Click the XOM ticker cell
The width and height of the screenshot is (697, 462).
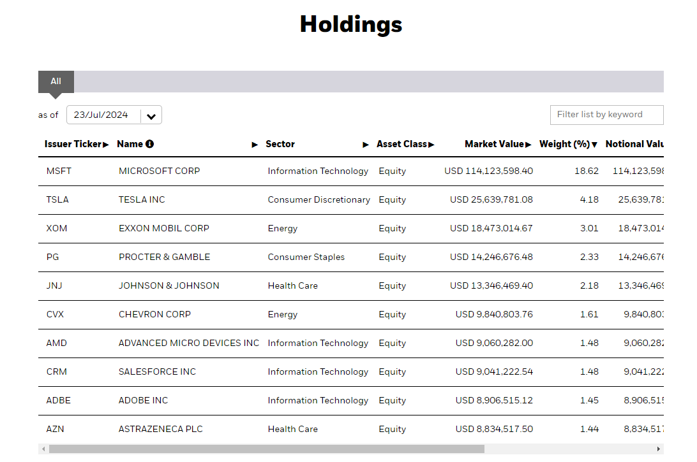point(56,229)
